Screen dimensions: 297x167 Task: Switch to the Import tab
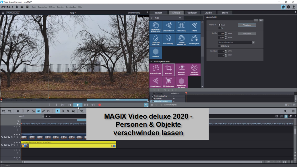[158, 13]
